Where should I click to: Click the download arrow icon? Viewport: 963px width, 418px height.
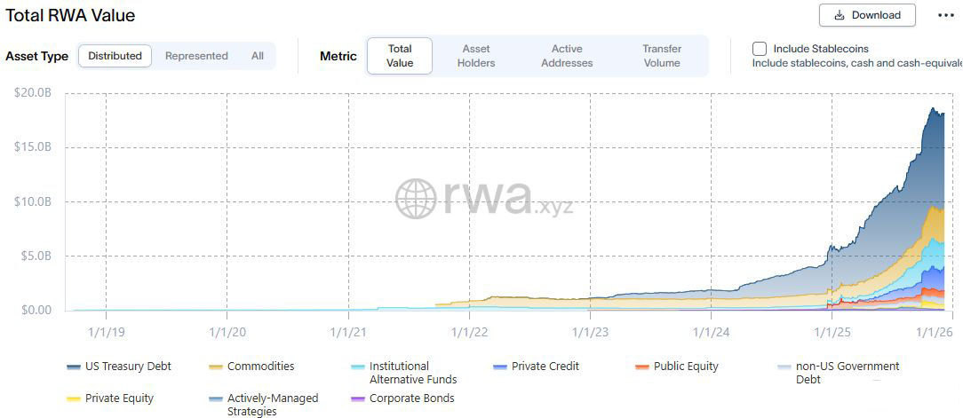(839, 15)
